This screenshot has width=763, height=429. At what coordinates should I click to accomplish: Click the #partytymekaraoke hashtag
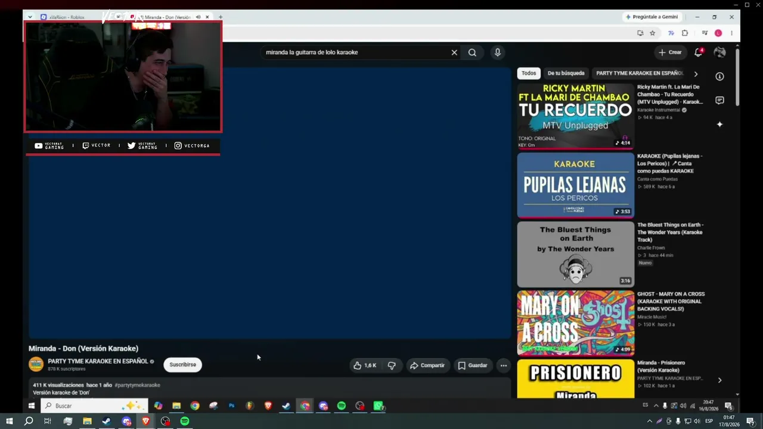(x=137, y=385)
